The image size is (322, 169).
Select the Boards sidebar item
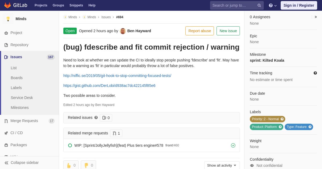point(17,78)
